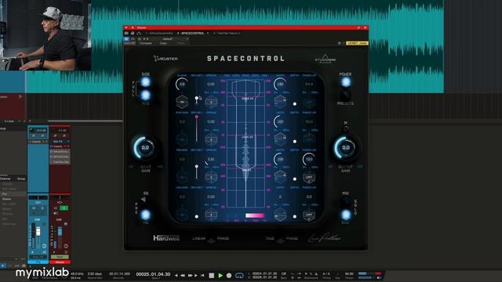502x282 pixels.
Task: Click the low band spread hexagon stepper
Action: [x=211, y=215]
